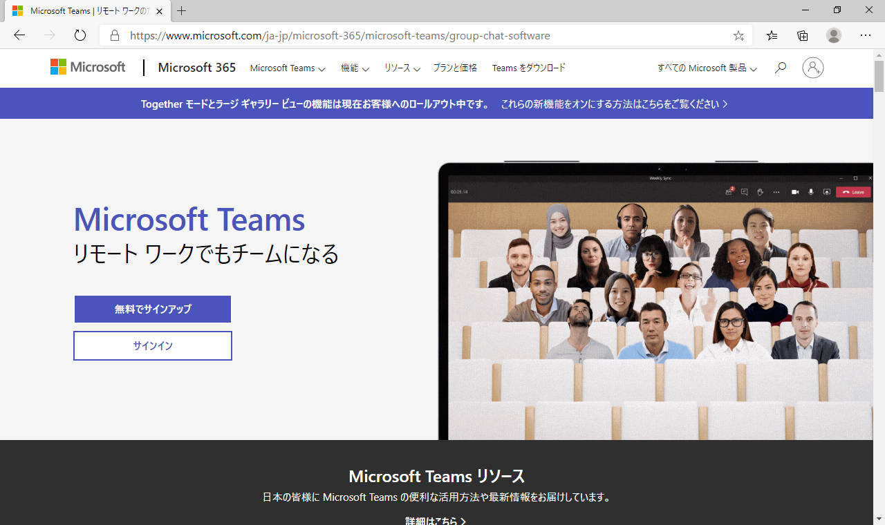Open the browser Settings and more menu
This screenshot has width=885, height=525.
[x=866, y=36]
